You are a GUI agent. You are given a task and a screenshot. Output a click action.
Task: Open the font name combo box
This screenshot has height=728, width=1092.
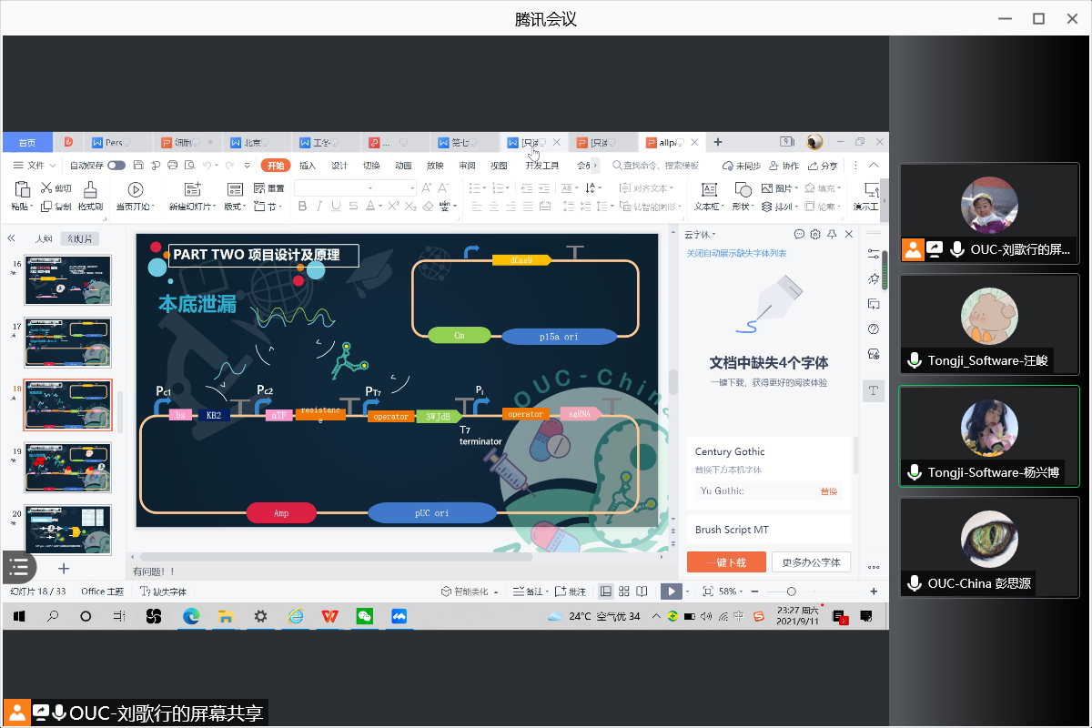point(335,187)
